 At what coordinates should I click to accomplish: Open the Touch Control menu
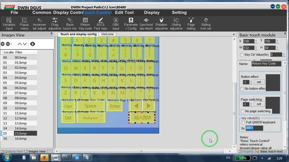[x=98, y=13]
